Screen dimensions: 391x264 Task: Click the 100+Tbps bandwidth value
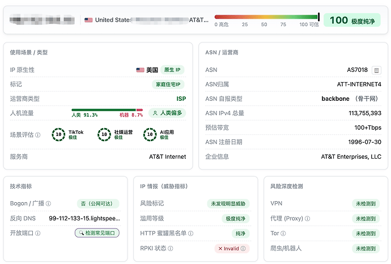pyautogui.click(x=368, y=127)
